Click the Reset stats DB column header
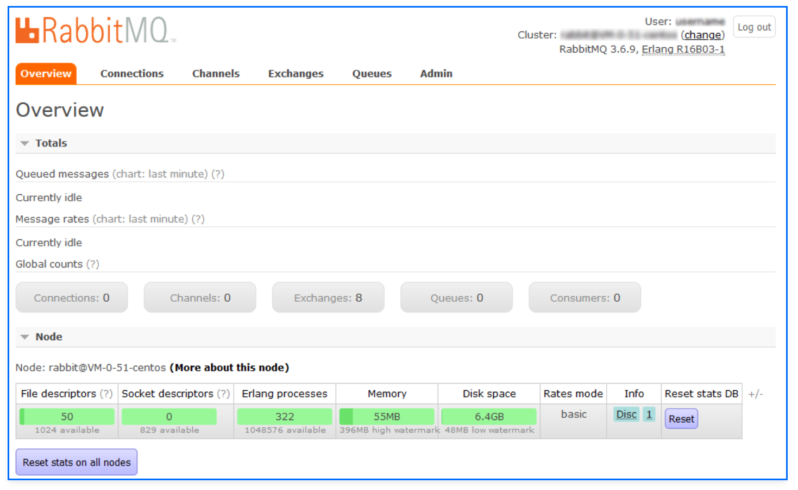The width and height of the screenshot is (798, 490). pyautogui.click(x=701, y=394)
